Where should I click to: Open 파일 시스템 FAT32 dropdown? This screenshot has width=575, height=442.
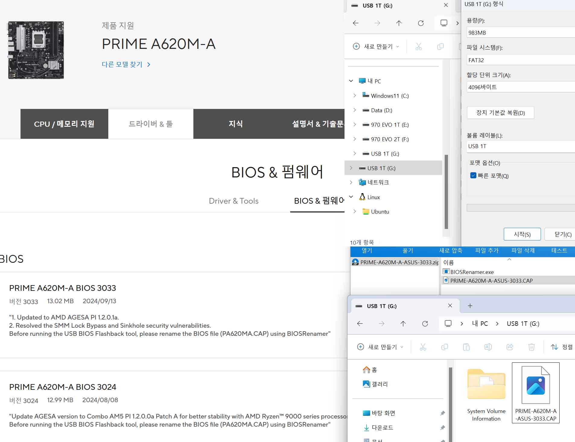pos(521,60)
